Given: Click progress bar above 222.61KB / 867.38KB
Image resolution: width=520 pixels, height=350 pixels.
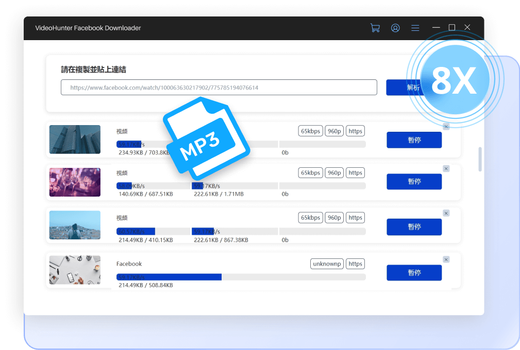Looking at the screenshot, I should pos(235,231).
